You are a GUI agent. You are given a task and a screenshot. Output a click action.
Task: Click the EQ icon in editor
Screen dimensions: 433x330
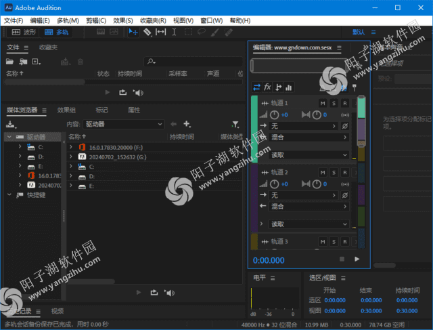289,87
